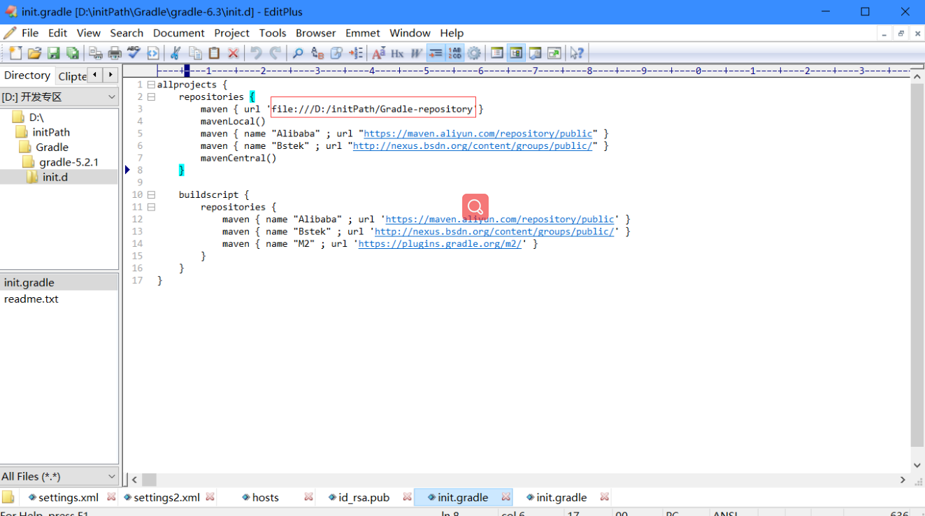
Task: Open Preferences with the gear icon
Action: (x=474, y=53)
